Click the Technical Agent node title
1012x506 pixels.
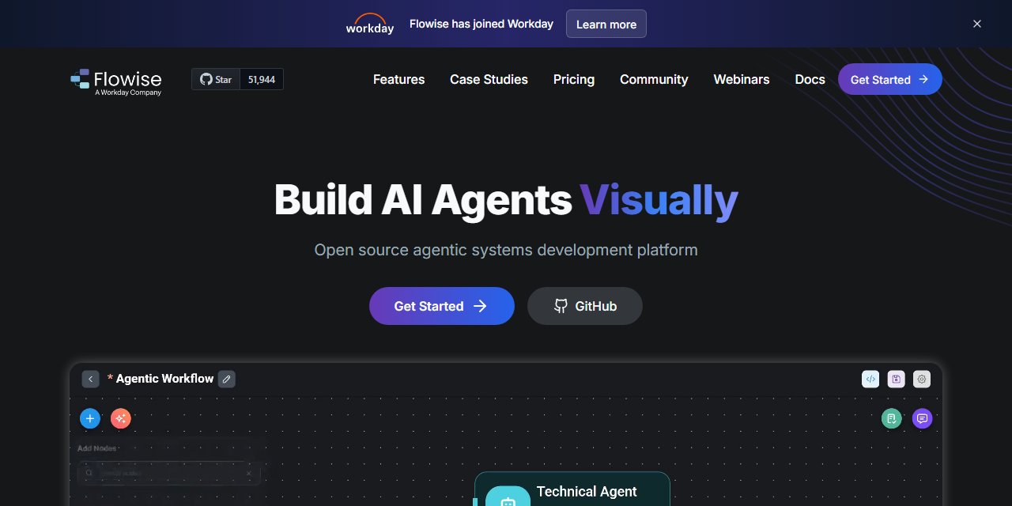click(x=587, y=492)
